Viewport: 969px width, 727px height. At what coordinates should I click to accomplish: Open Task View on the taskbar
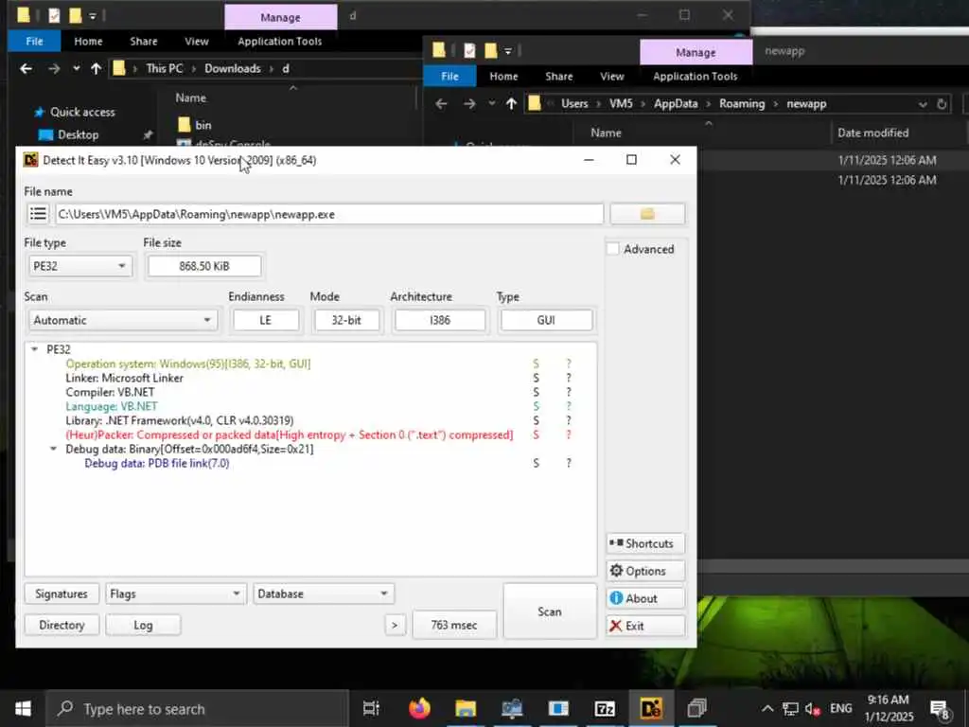[371, 708]
